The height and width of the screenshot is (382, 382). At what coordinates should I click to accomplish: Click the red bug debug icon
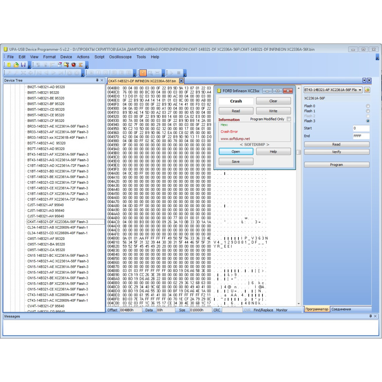point(74,65)
